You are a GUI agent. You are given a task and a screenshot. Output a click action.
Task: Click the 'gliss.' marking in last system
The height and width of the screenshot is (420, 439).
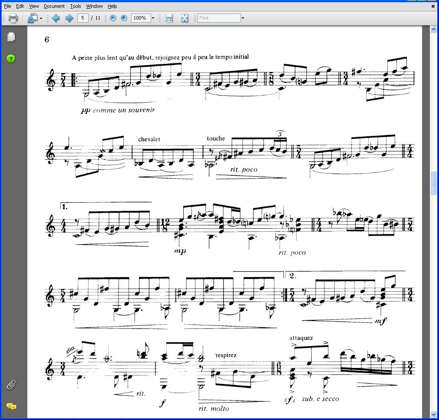(x=70, y=349)
